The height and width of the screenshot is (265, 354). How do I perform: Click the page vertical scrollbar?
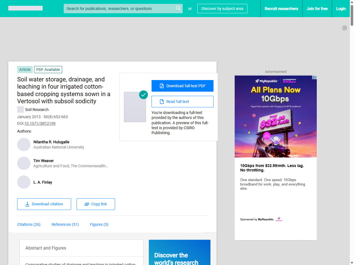point(352,138)
